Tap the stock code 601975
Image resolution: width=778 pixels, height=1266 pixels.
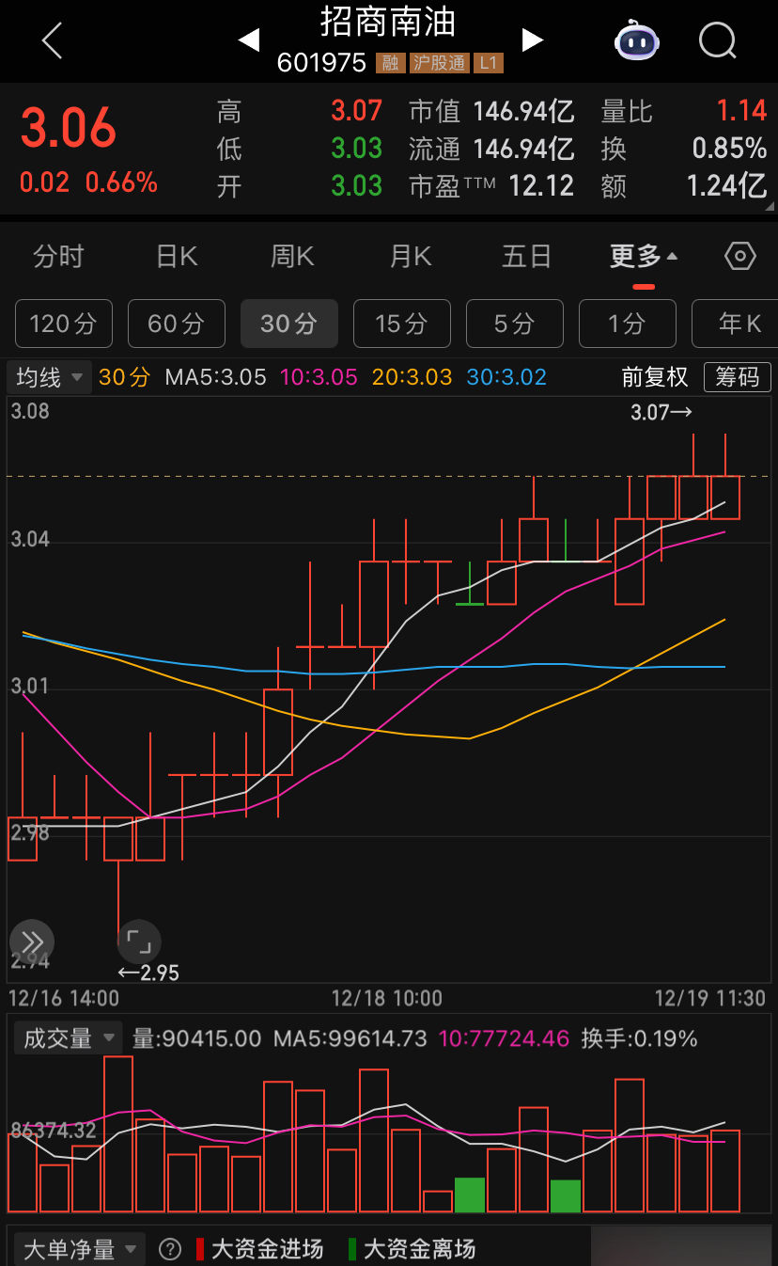pyautogui.click(x=321, y=63)
